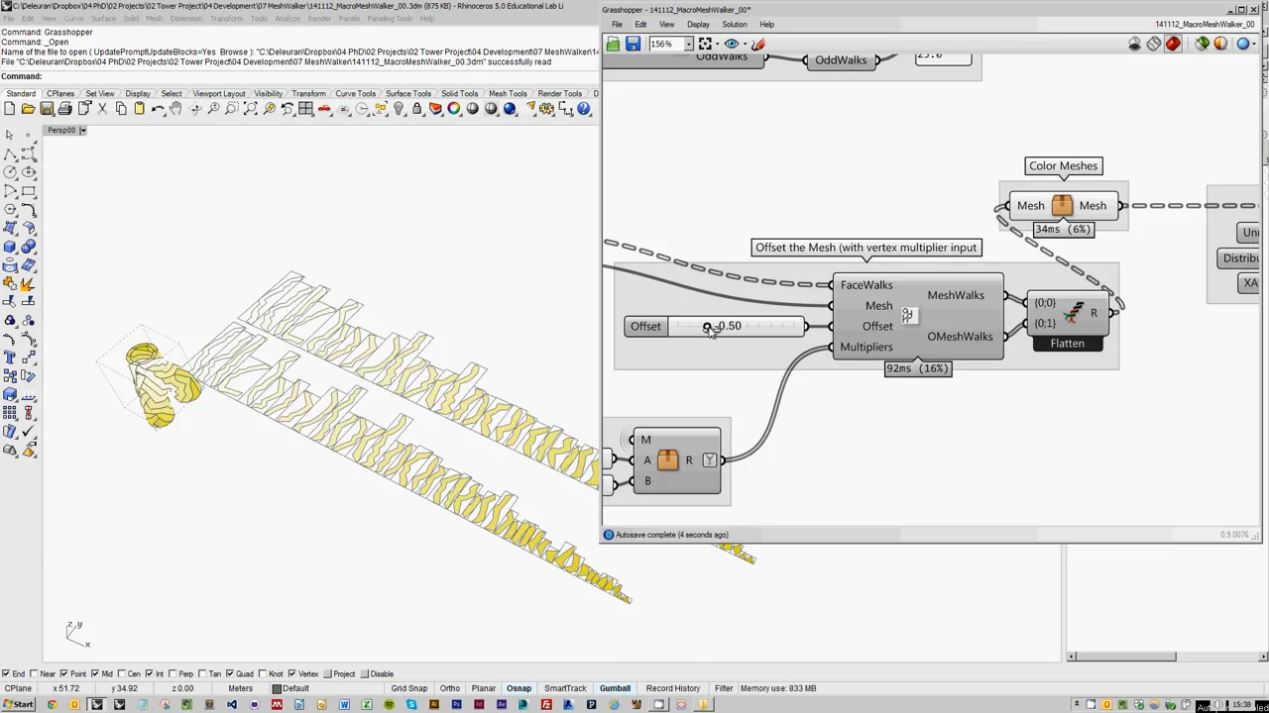
Task: Click the Print icon in Rhino toolbar
Action: (65, 109)
